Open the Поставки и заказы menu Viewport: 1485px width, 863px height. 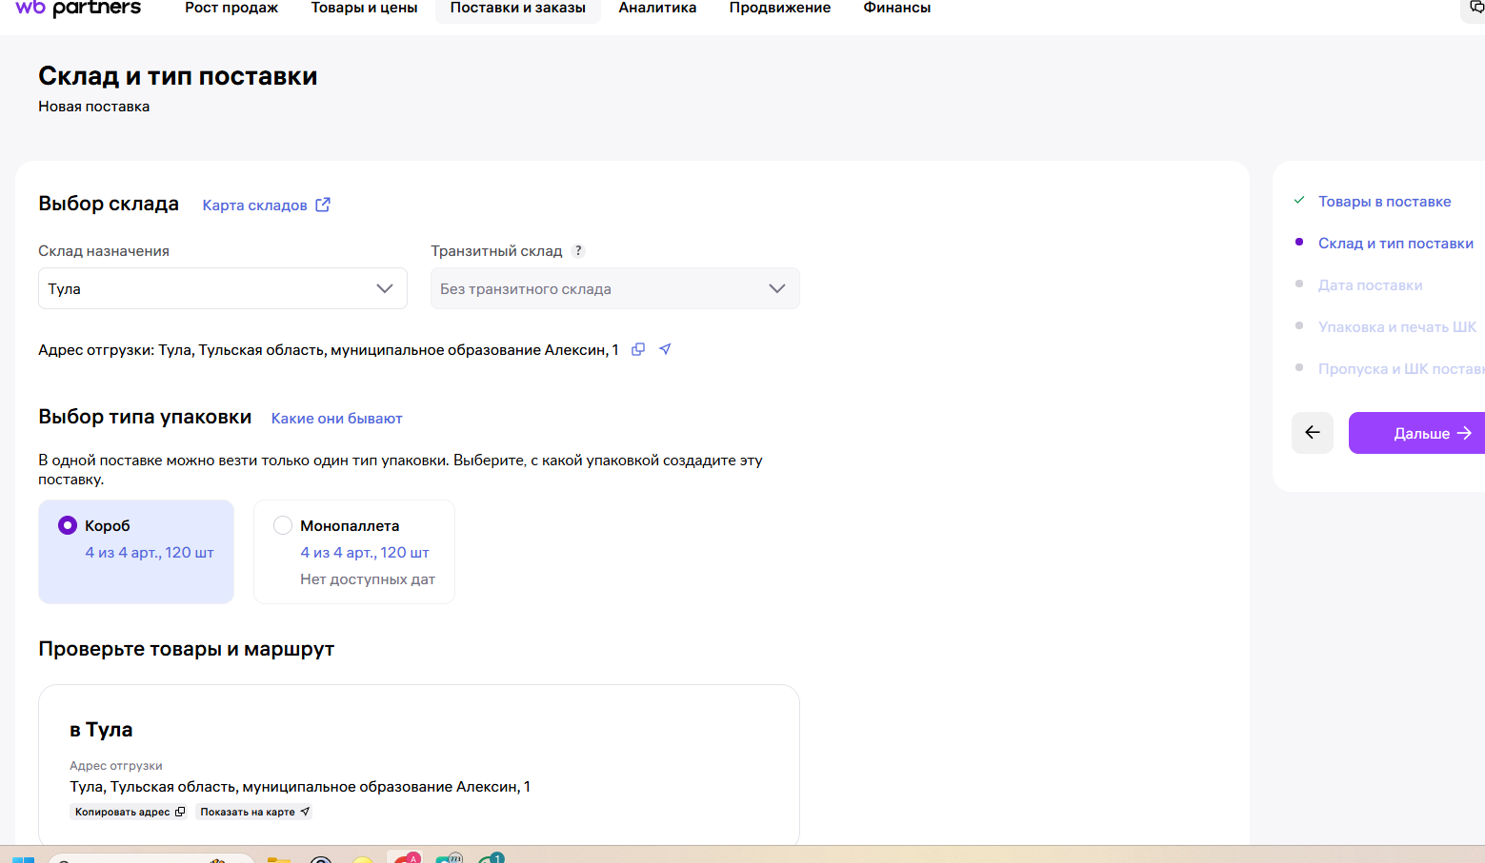pyautogui.click(x=518, y=8)
